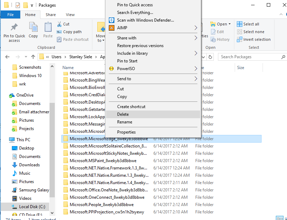The image size is (287, 220).
Task: Choose Rename from the context menu
Action: [x=153, y=122]
